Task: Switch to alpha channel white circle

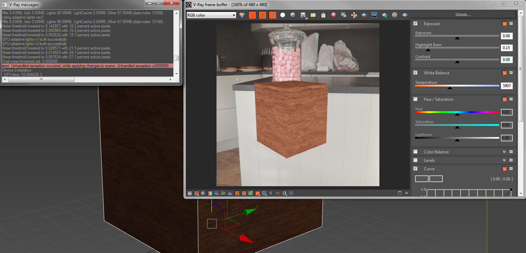Action: click(x=283, y=15)
